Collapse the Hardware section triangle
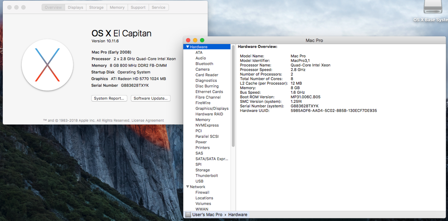The image size is (448, 221). [x=188, y=47]
